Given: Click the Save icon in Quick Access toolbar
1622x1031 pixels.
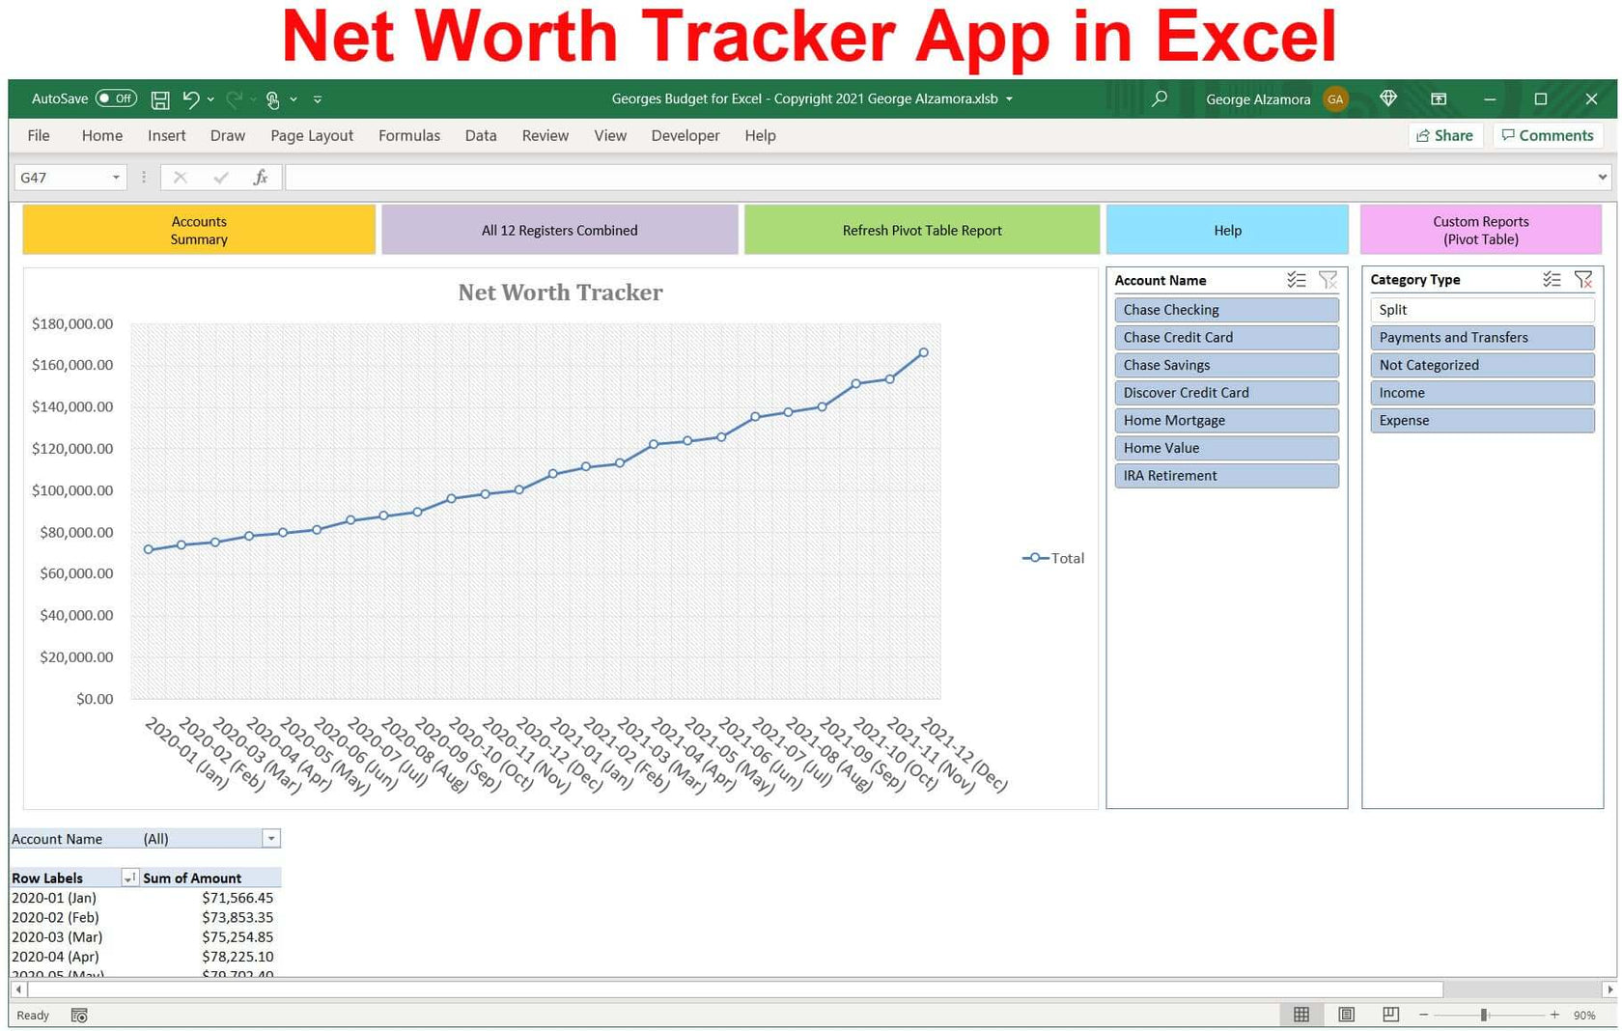Looking at the screenshot, I should 160,98.
